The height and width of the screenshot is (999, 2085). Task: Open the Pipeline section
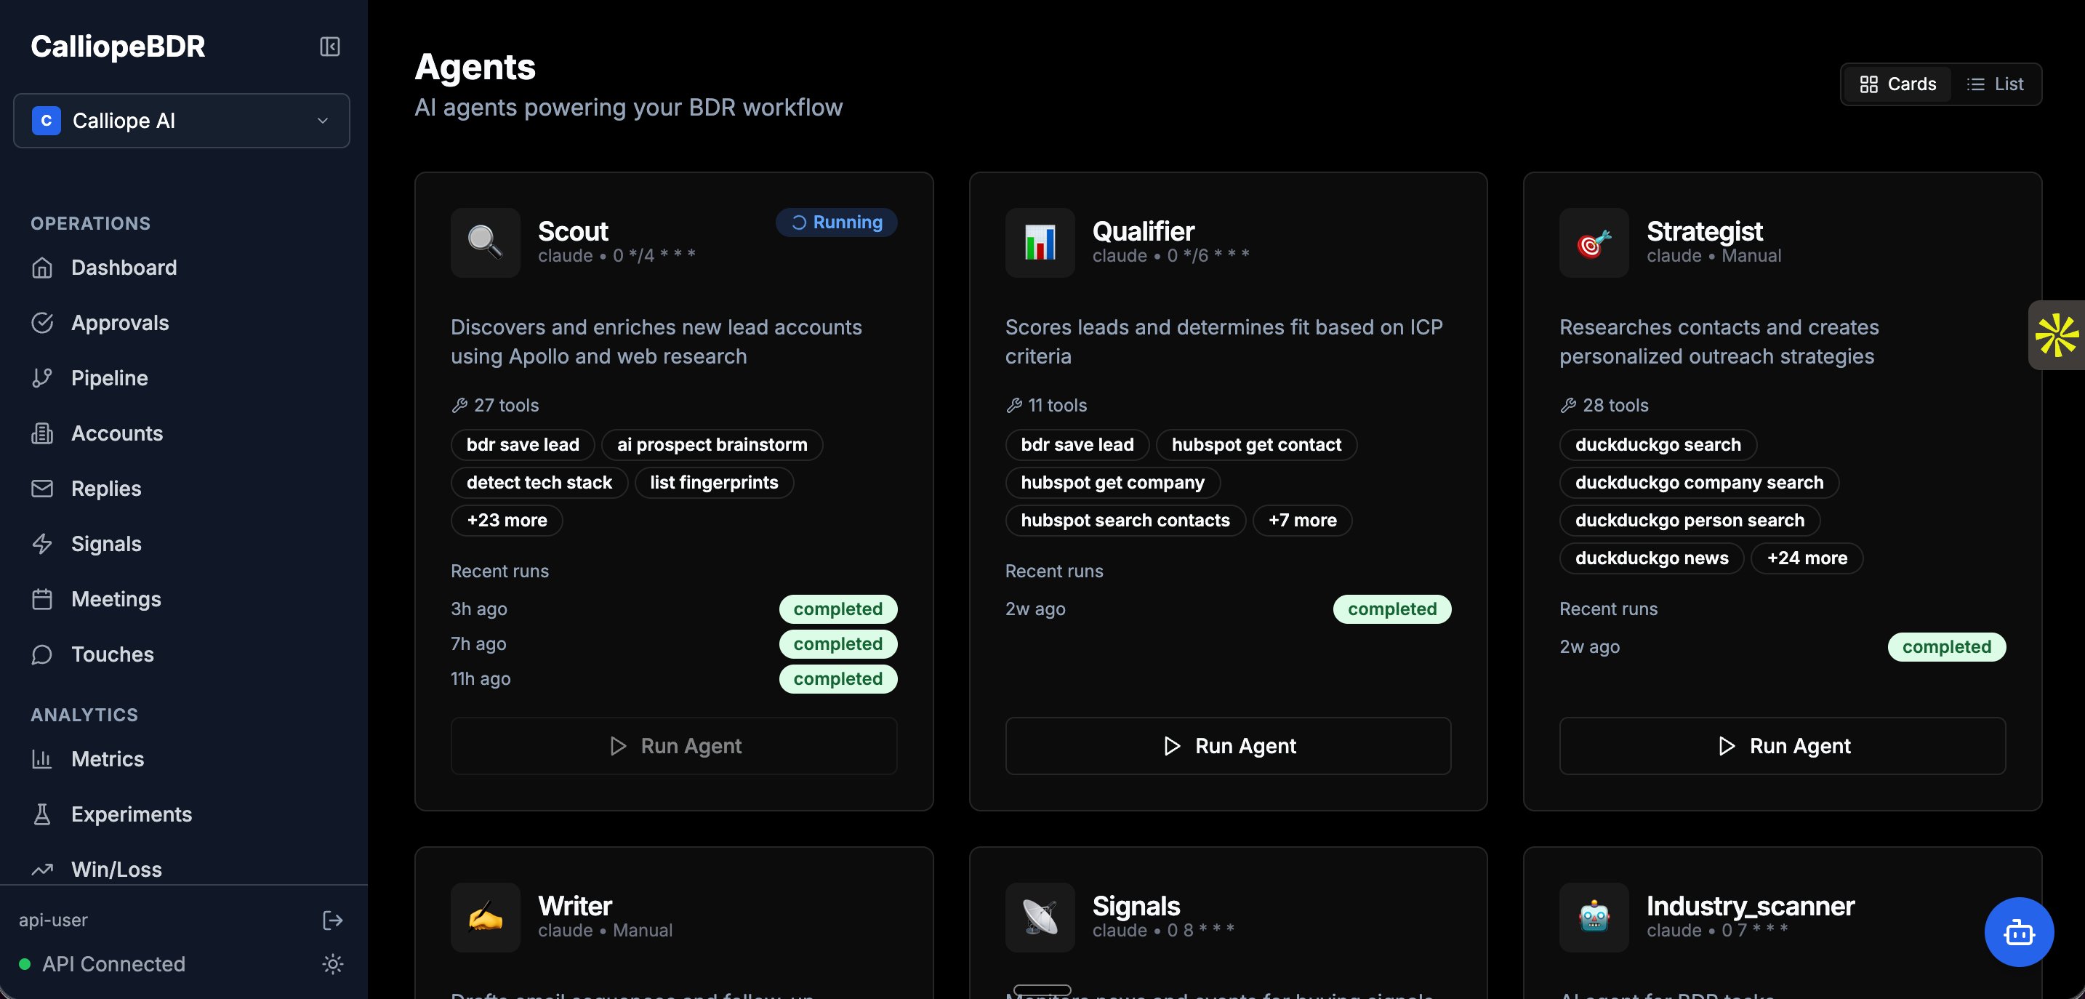coord(109,378)
